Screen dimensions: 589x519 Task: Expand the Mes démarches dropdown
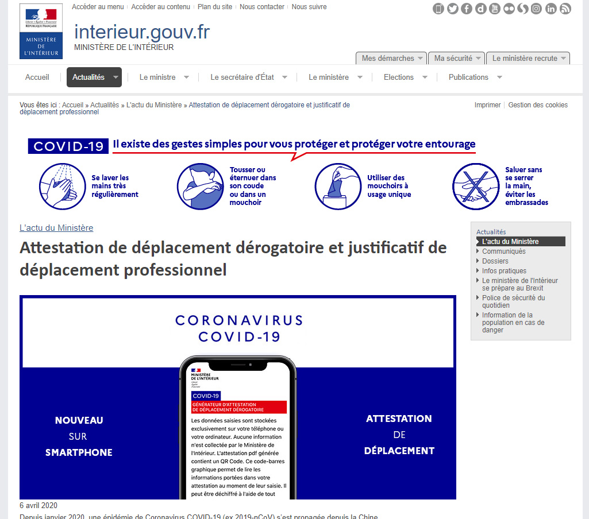tap(391, 58)
